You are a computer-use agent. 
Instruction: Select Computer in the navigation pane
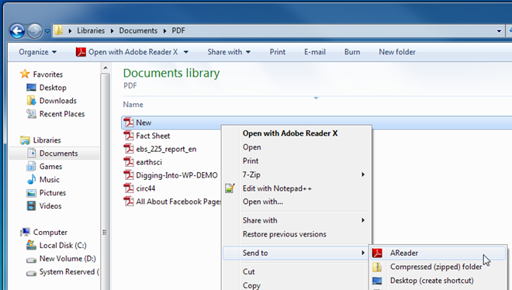coord(50,233)
